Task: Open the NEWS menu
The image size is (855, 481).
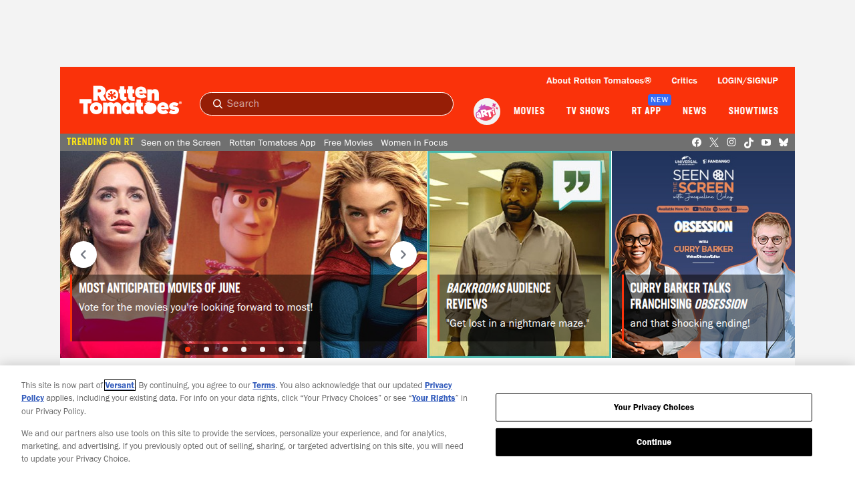Action: [x=695, y=111]
